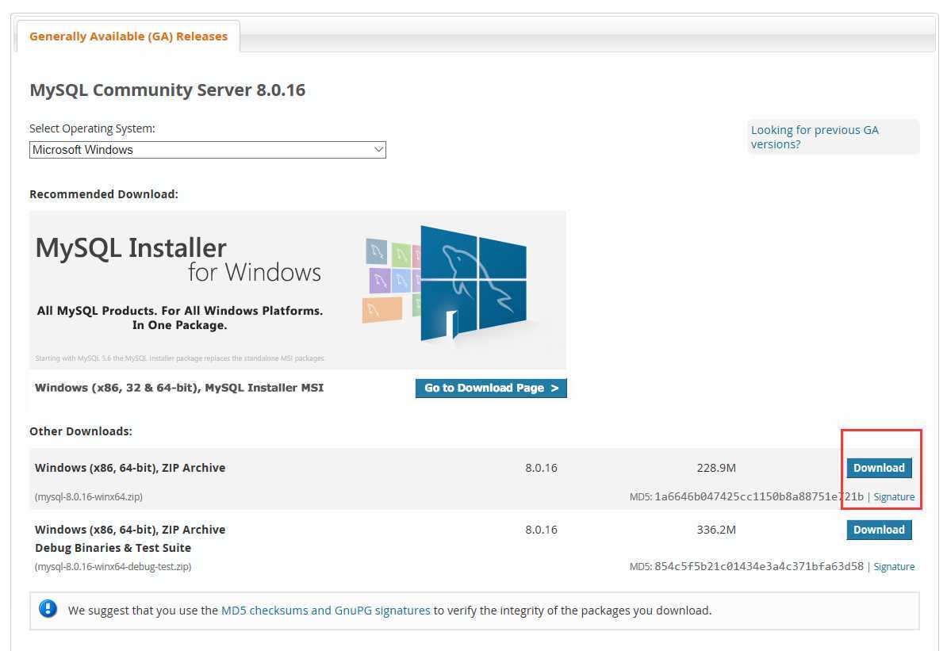
Task: Open the Generally Available (GA) Releases tab
Action: 128,36
